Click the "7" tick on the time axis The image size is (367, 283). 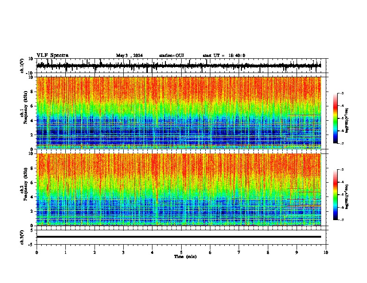coord(239,252)
